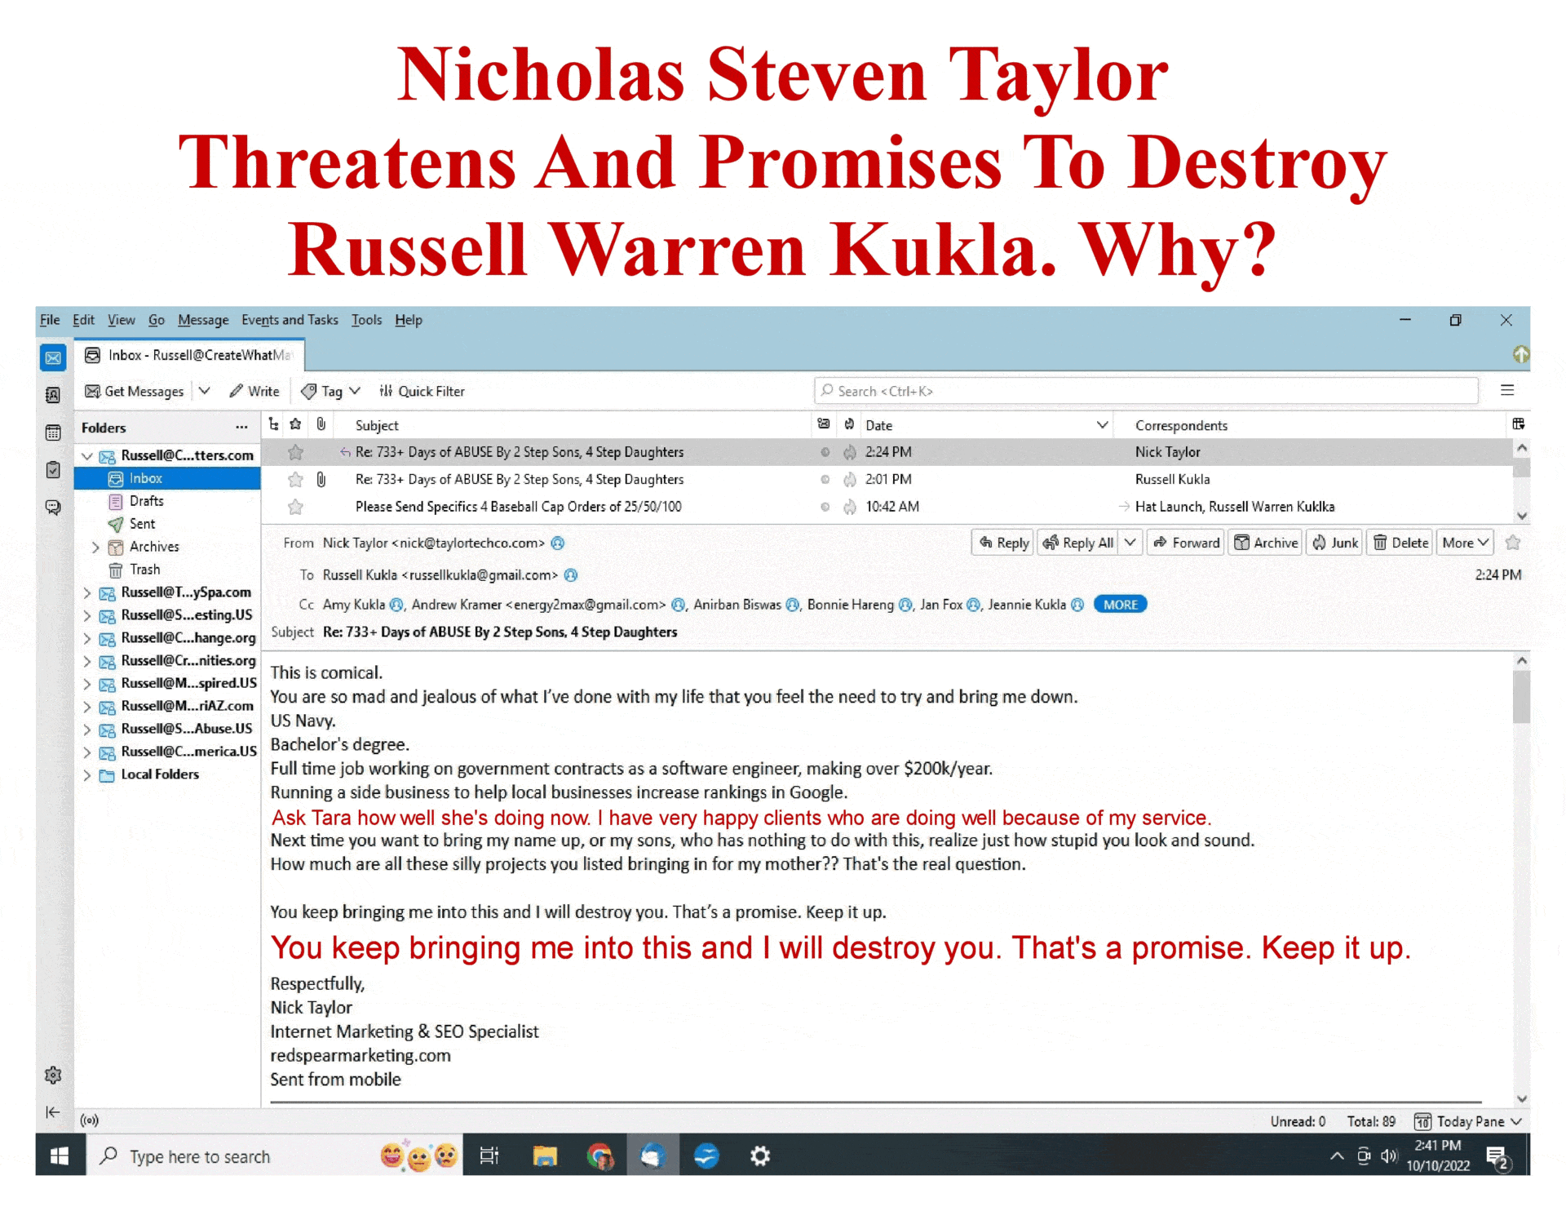Open the Tools menu
Screen dimensions: 1566x1211
pyautogui.click(x=366, y=320)
